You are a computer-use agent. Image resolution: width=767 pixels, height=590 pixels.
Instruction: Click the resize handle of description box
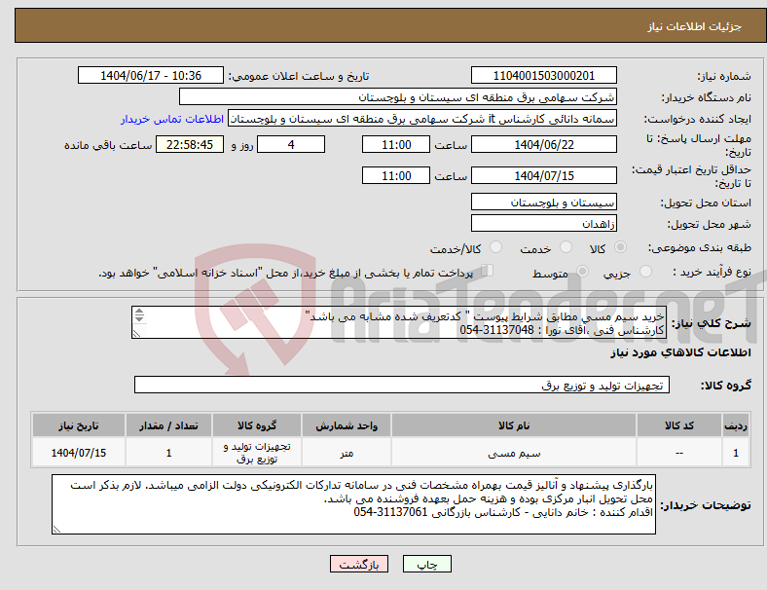coord(136,333)
